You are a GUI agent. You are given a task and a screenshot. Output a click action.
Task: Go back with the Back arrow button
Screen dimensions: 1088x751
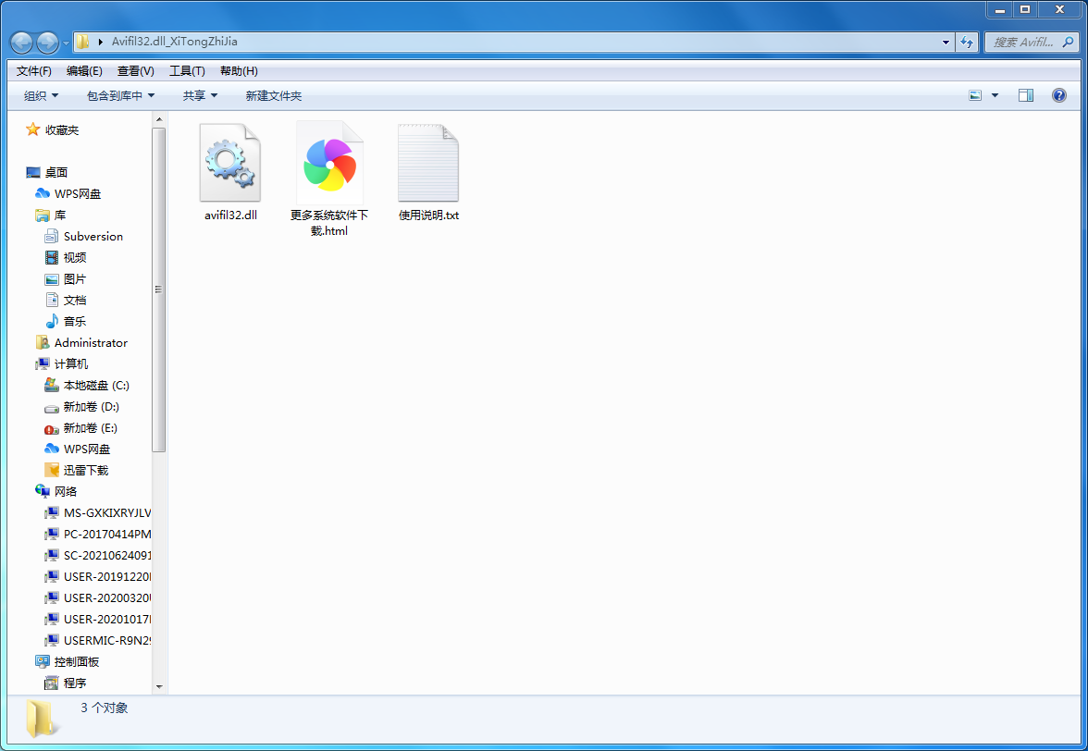tap(21, 43)
